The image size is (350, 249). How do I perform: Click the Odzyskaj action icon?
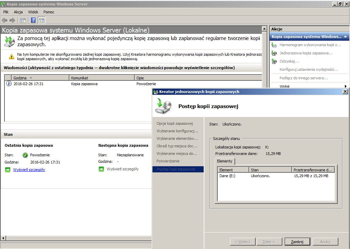(274, 61)
